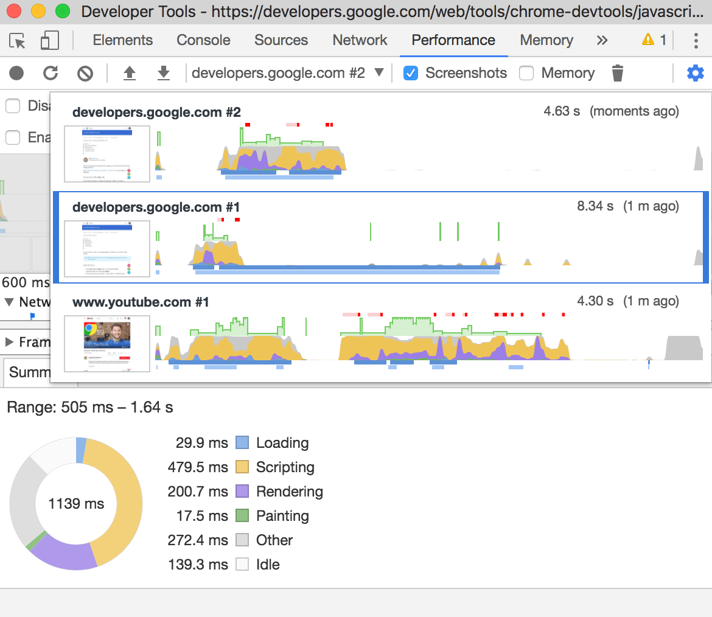Click the 600 ms timeline label
The height and width of the screenshot is (617, 712).
point(26,282)
